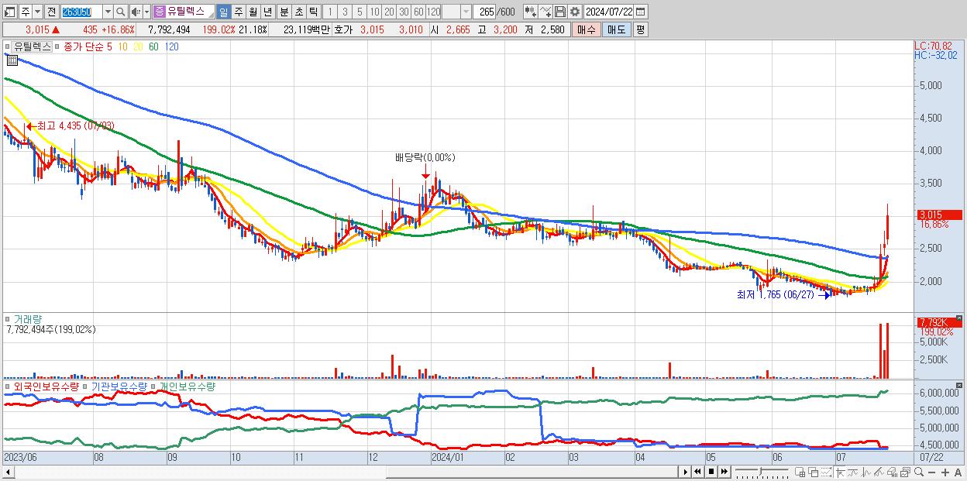This screenshot has height=481, width=967.
Task: Click the 증 badge before 유틸렉스
Action: [x=159, y=12]
